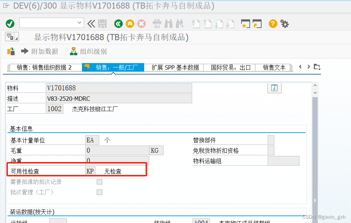Open the SAP window menu icon in title bar
This screenshot has height=223, width=351.
click(6, 6)
